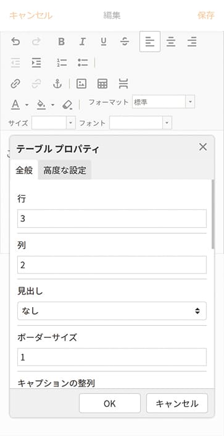Screen dimensions: 224x436
Task: Insert a bulleted list
Action: click(x=83, y=63)
